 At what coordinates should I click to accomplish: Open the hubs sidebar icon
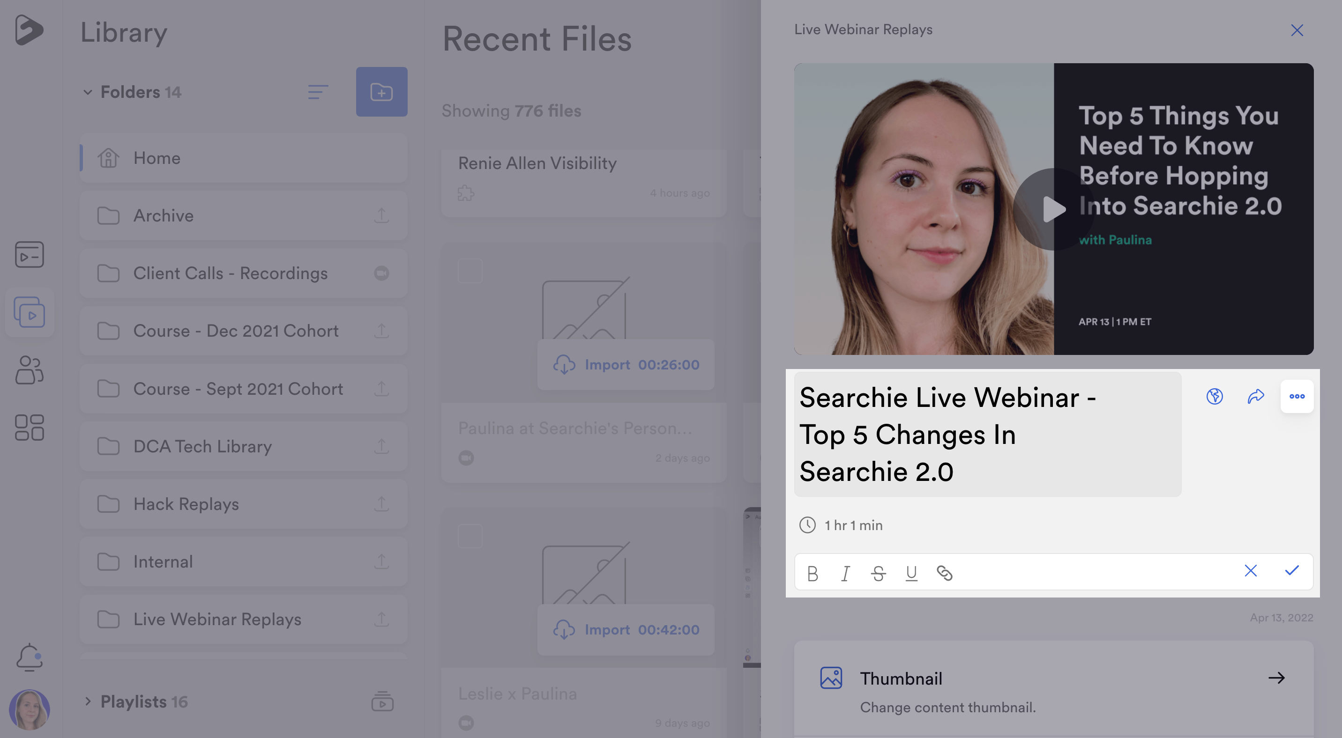point(29,254)
